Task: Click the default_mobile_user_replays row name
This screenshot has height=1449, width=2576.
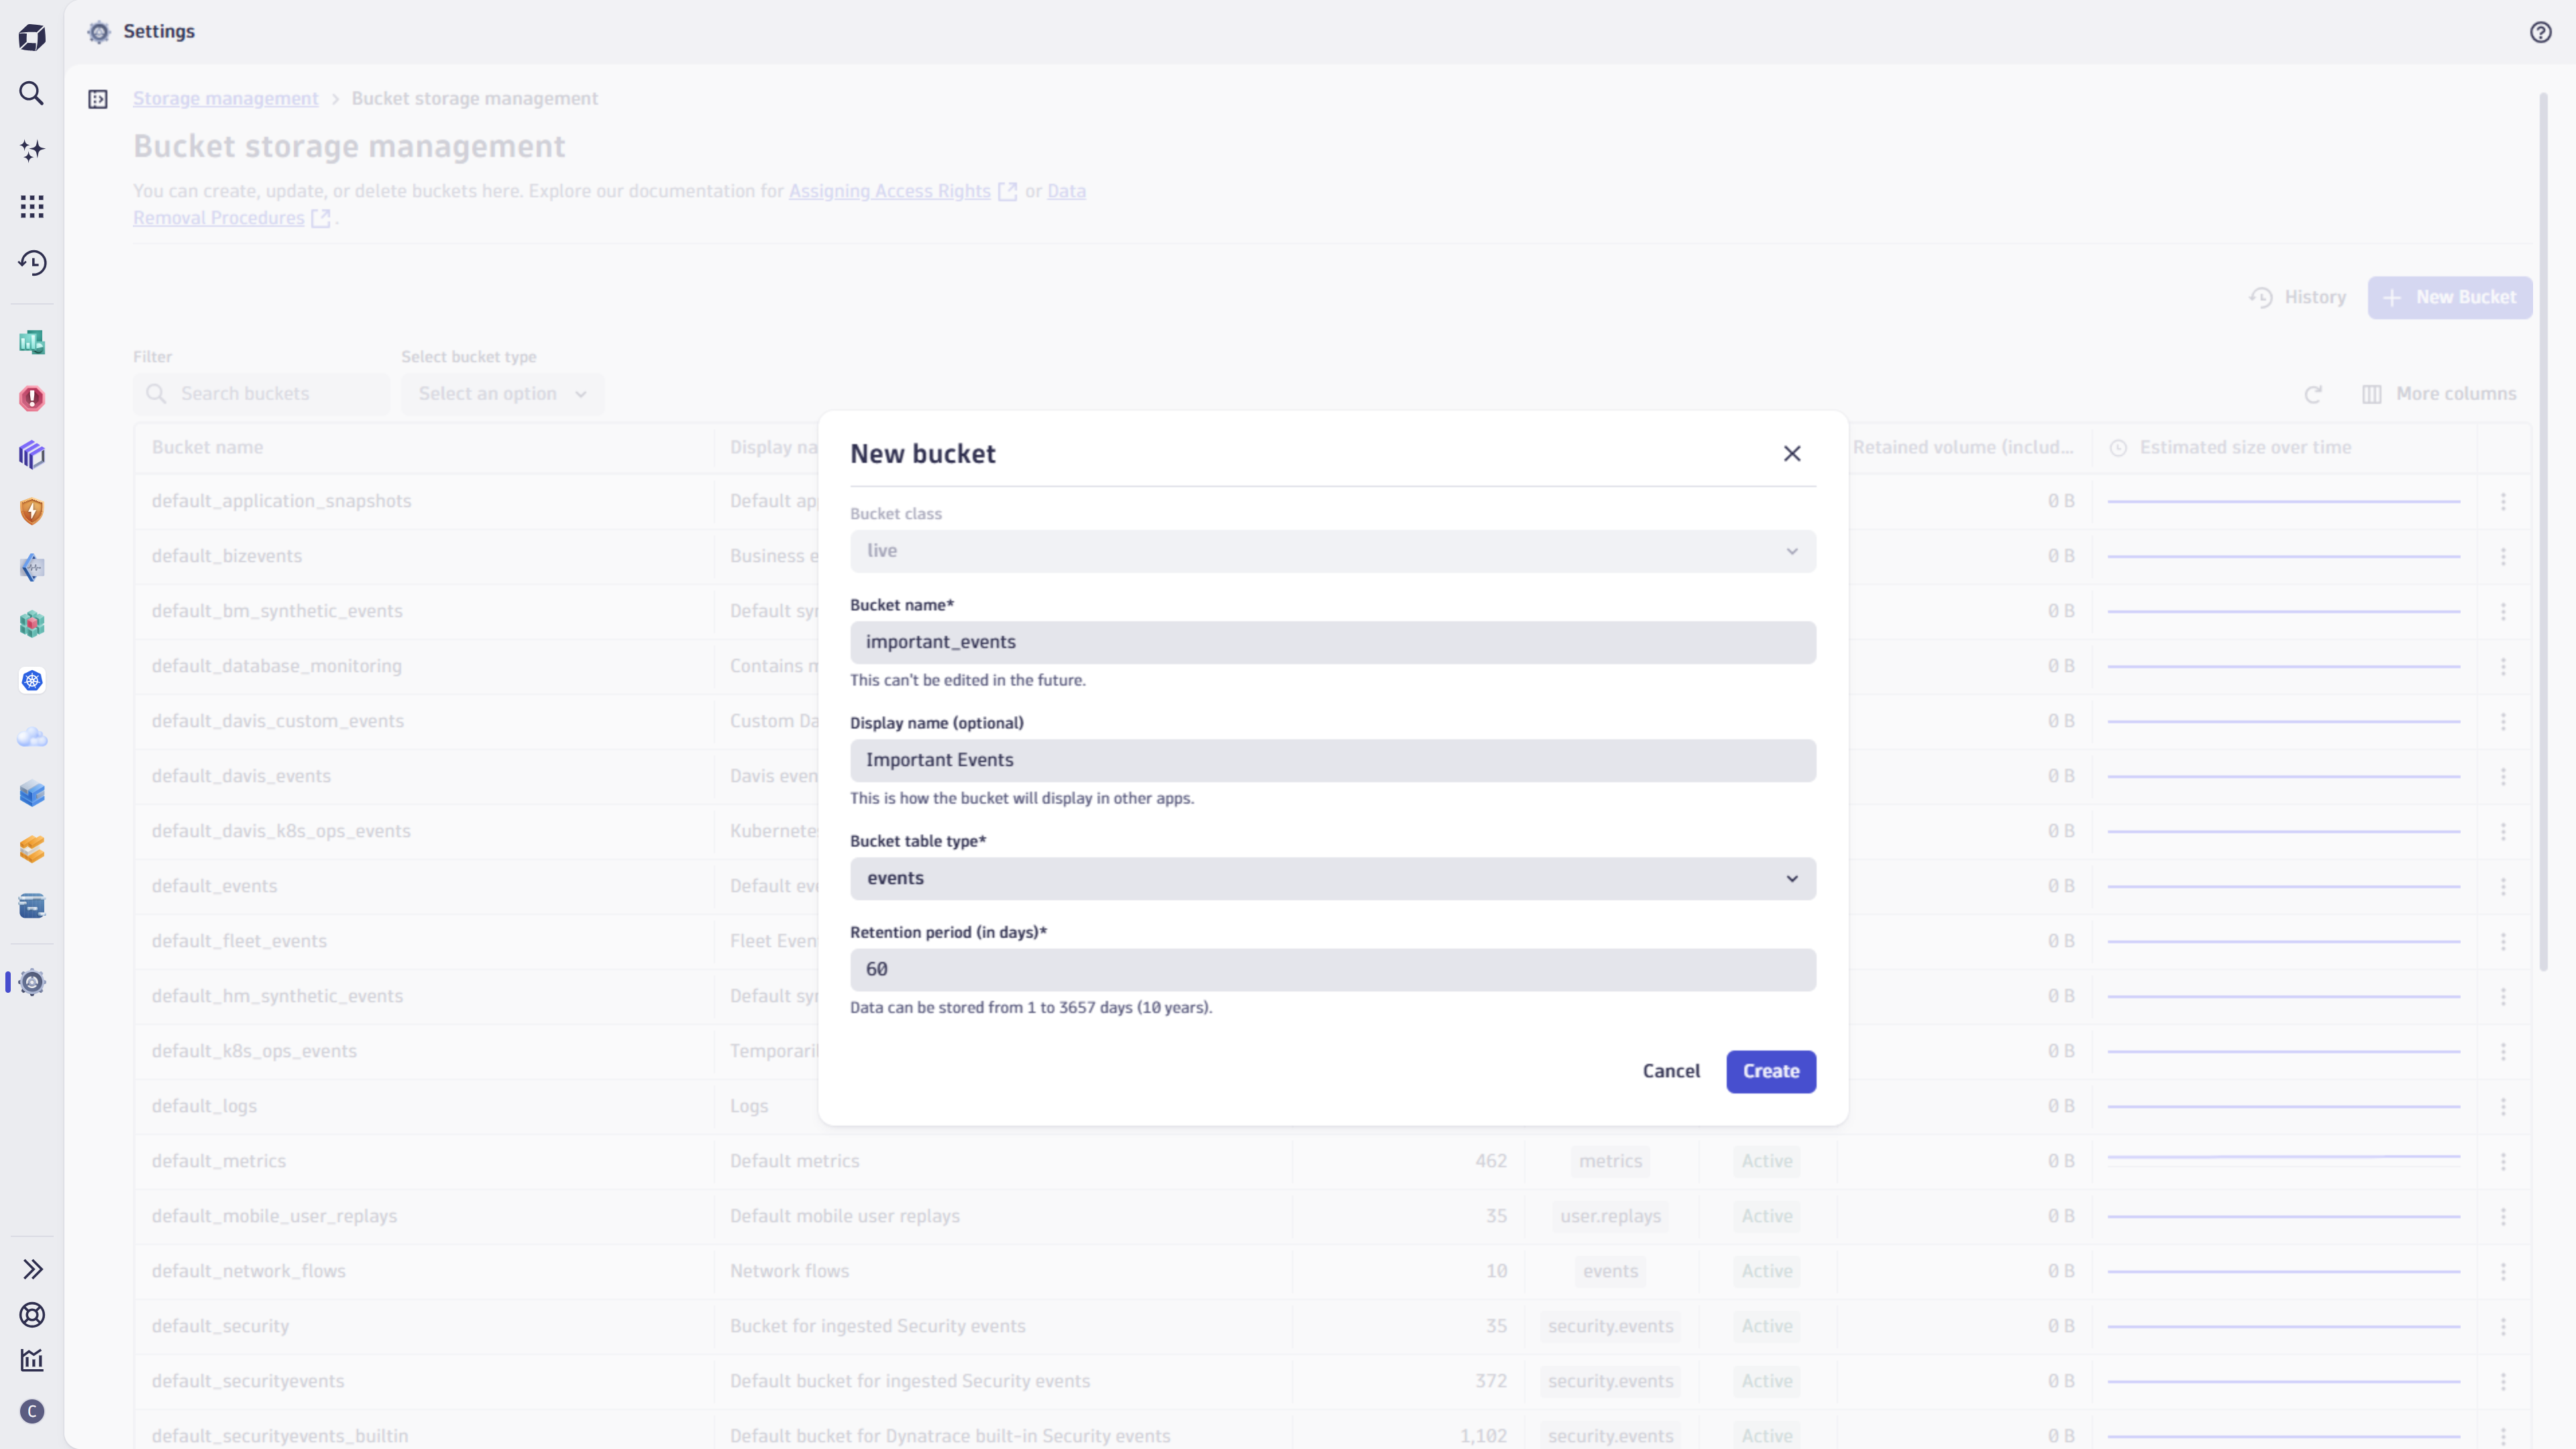Action: pyautogui.click(x=274, y=1216)
